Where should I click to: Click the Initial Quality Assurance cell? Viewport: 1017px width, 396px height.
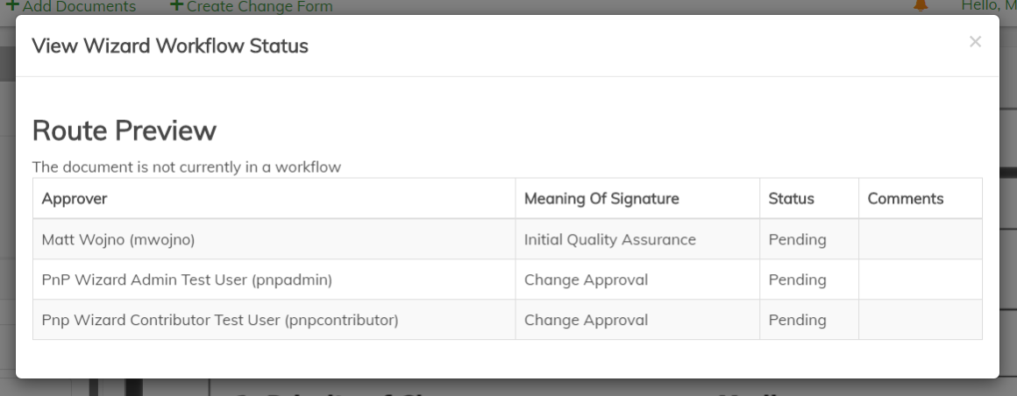(x=610, y=239)
